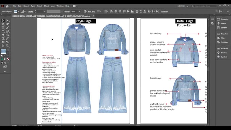This screenshot has height=130, width=231.
Task: Expand the zoom level dropdown in status bar
Action: 20,126
